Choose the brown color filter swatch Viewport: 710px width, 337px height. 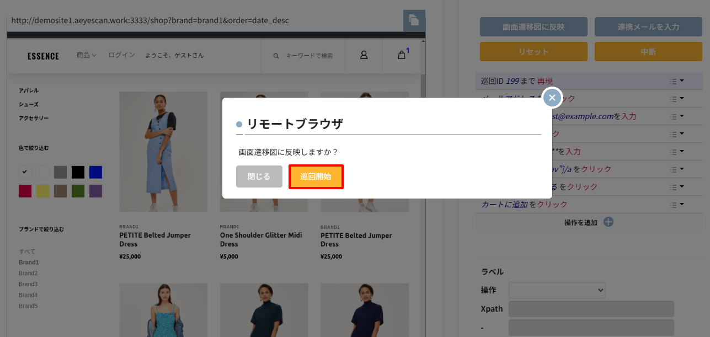point(60,191)
